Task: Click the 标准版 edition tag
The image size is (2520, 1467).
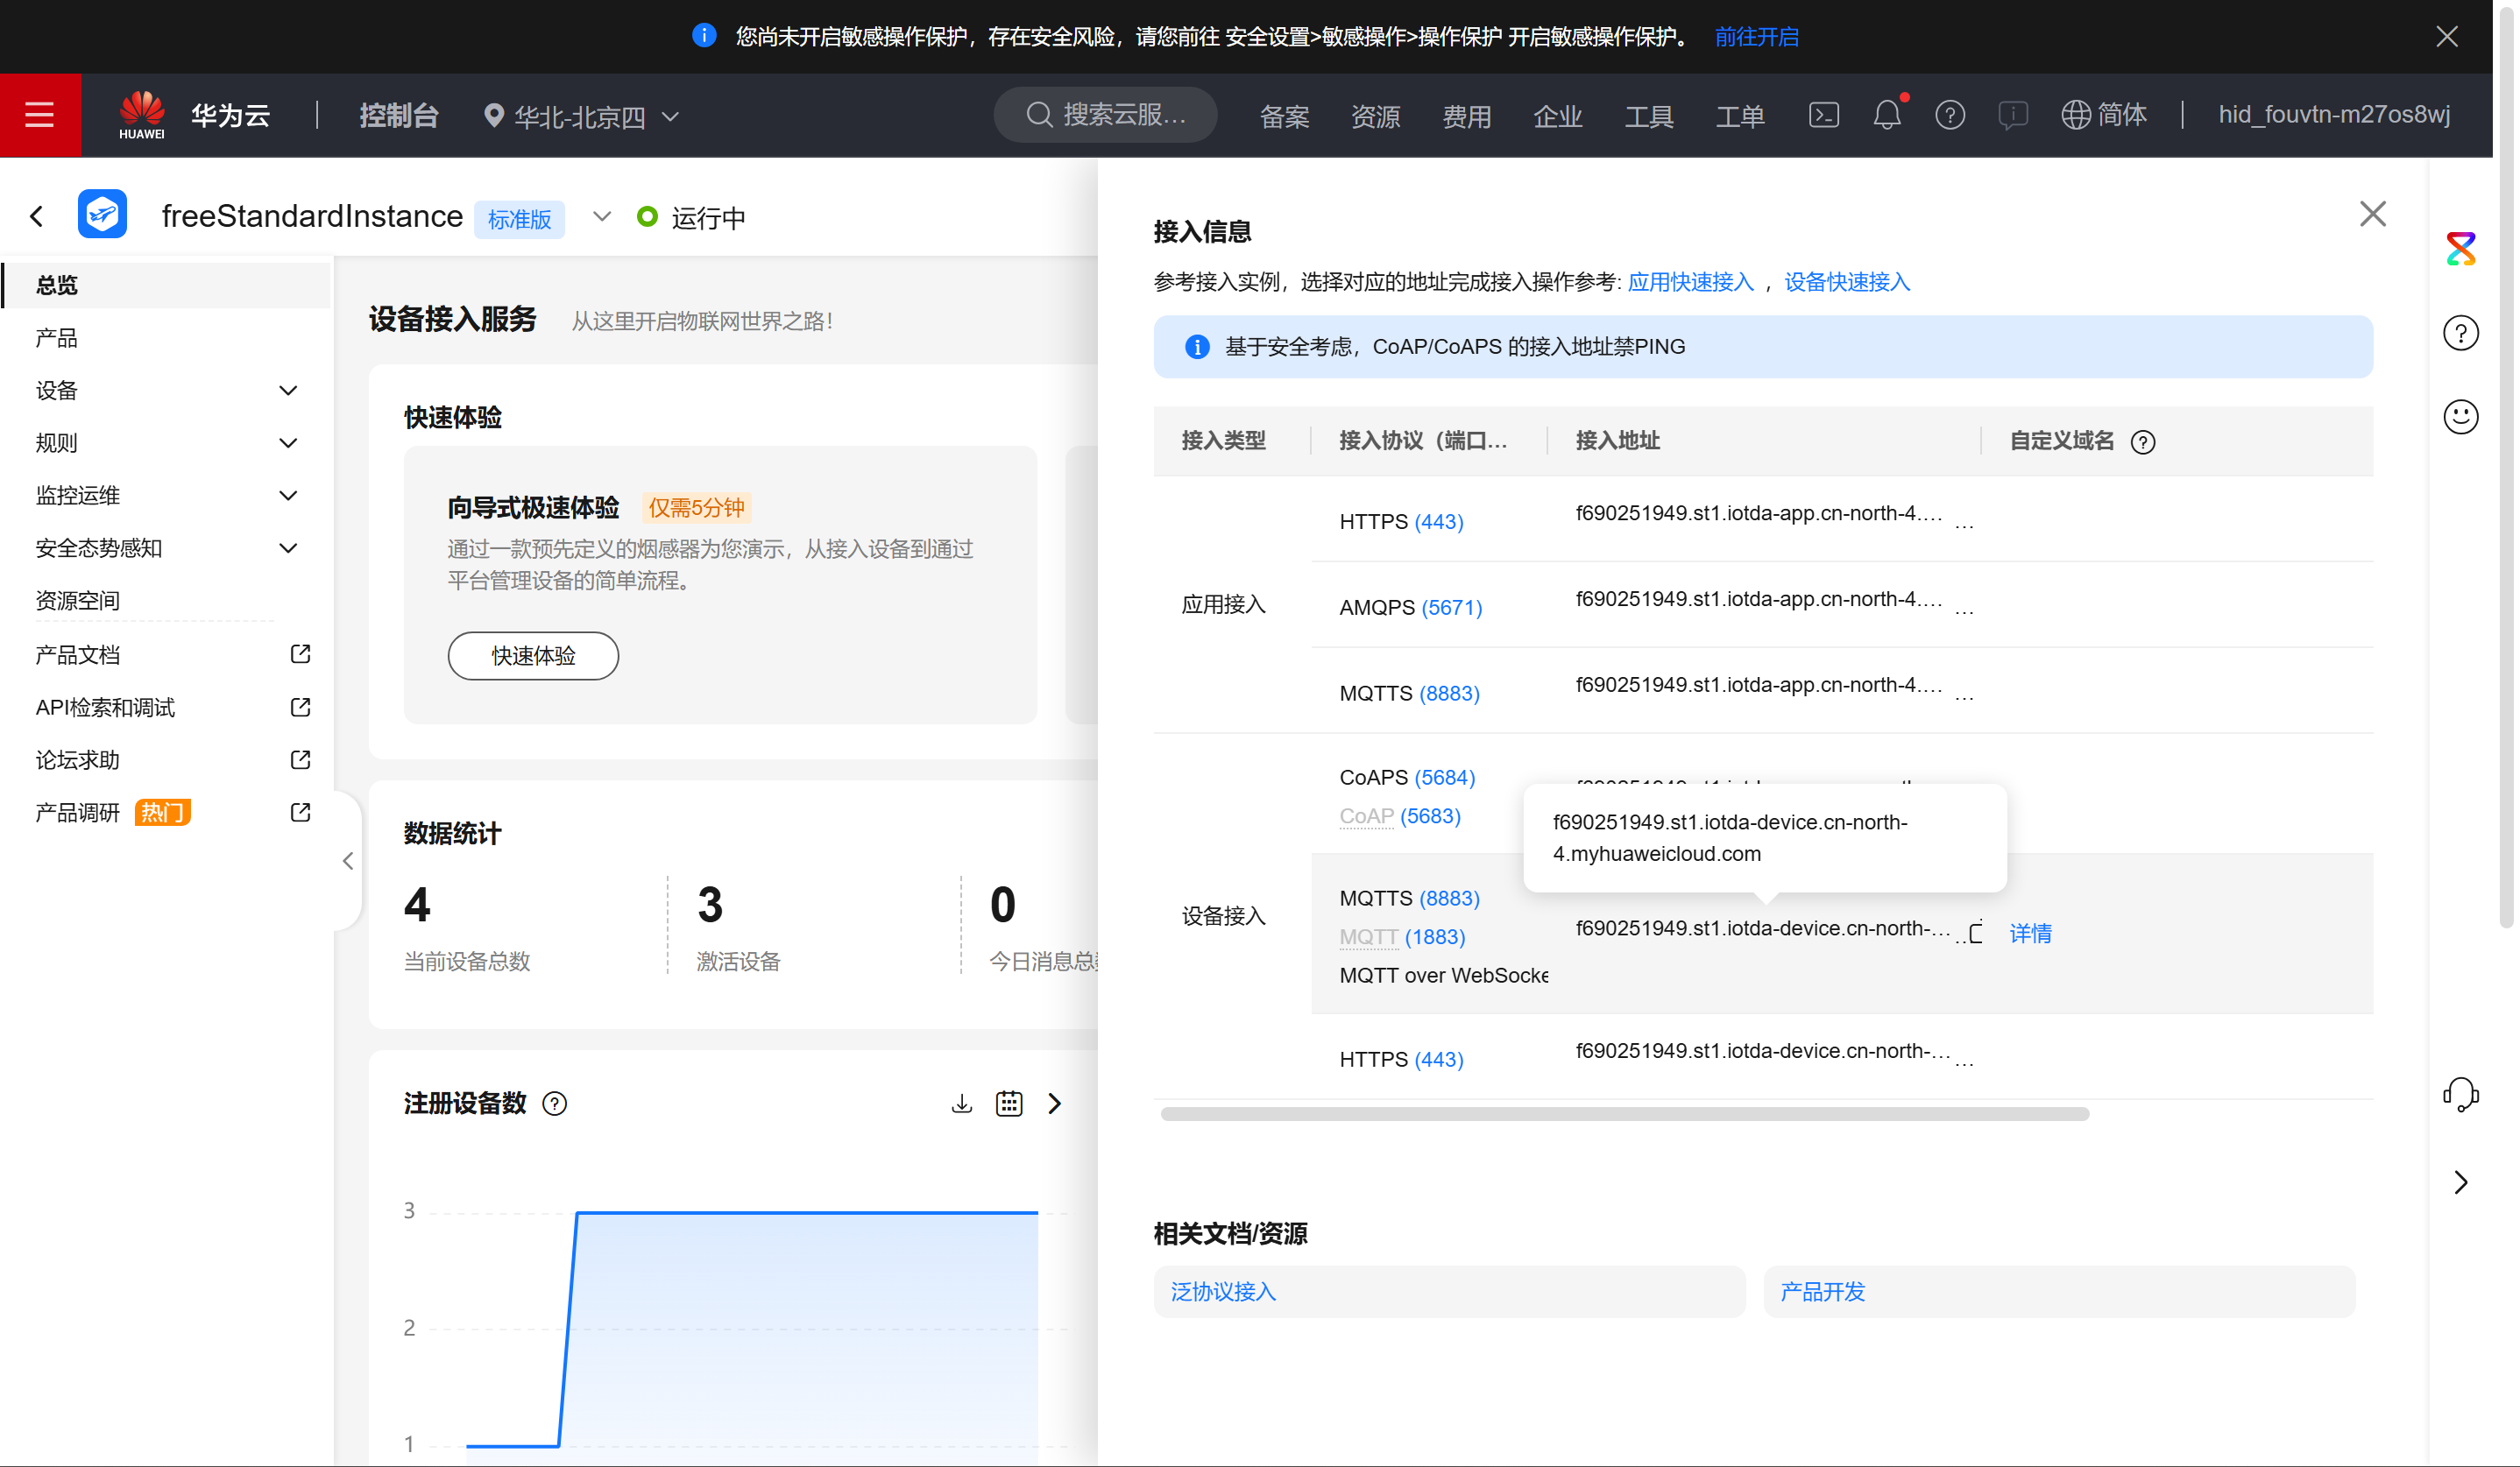Action: pyautogui.click(x=519, y=219)
